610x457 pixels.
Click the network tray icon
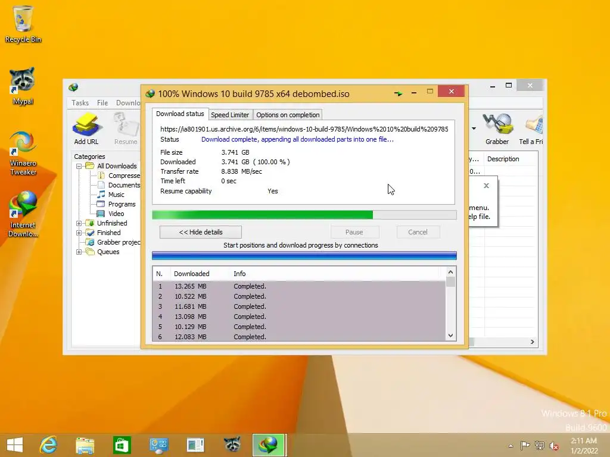coord(540,445)
